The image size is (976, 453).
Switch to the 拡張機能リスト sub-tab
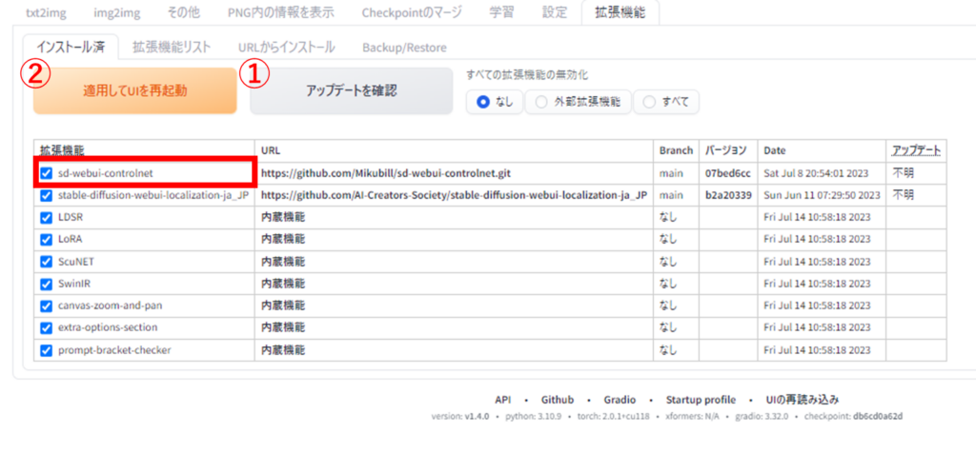[172, 47]
